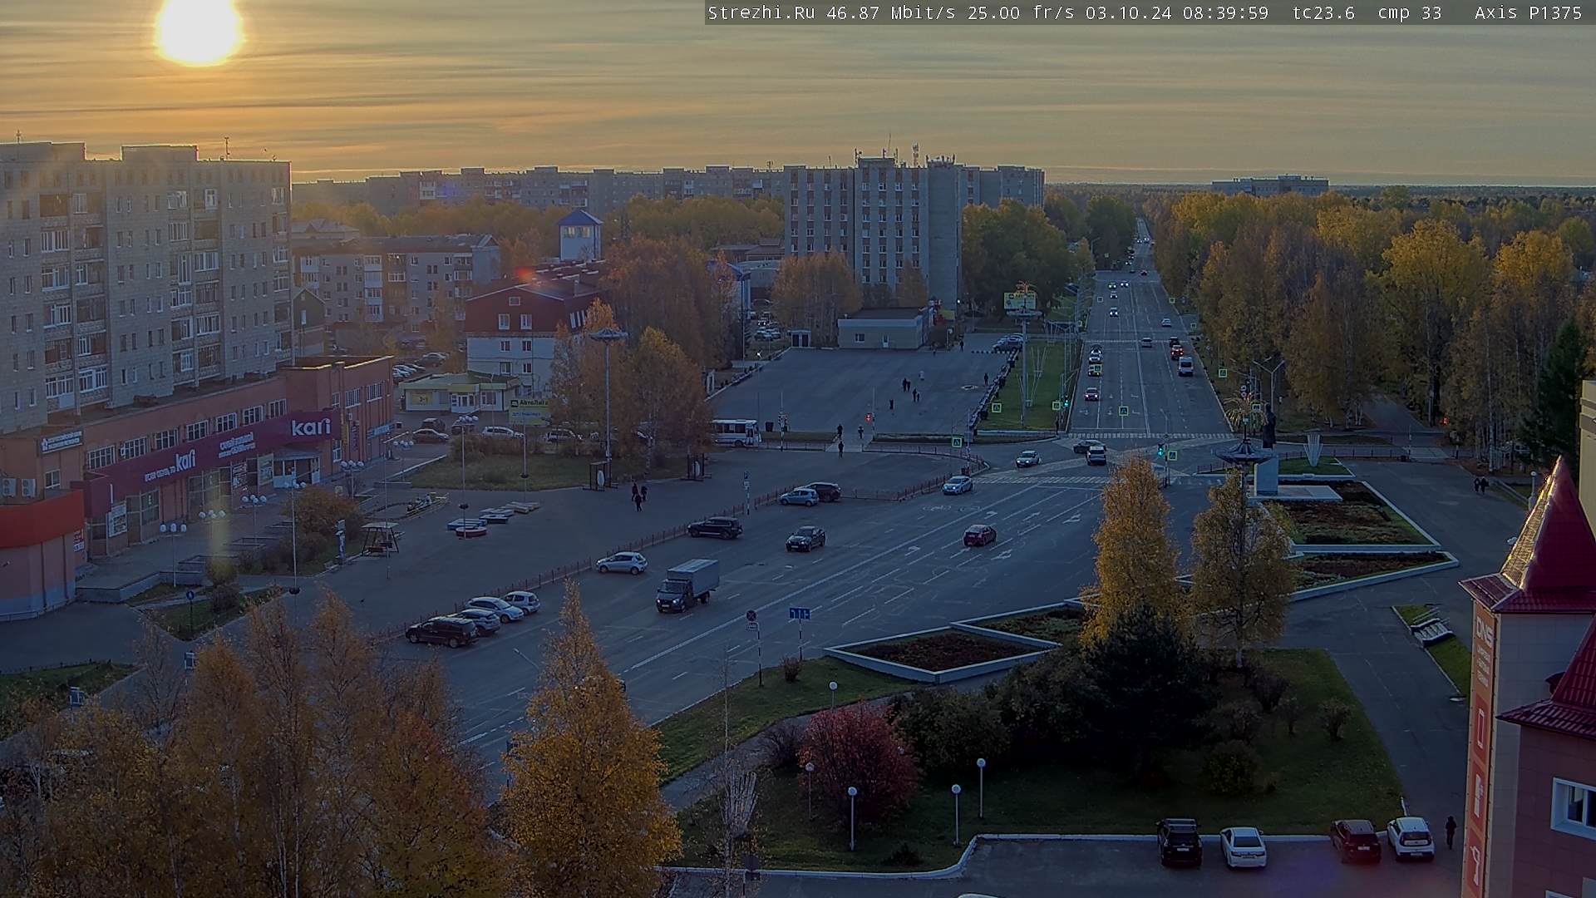Click the cmp 33 compression value

[x=1410, y=12]
